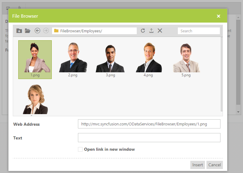Close the File Browser dialog
243x173 pixels.
coord(219,16)
